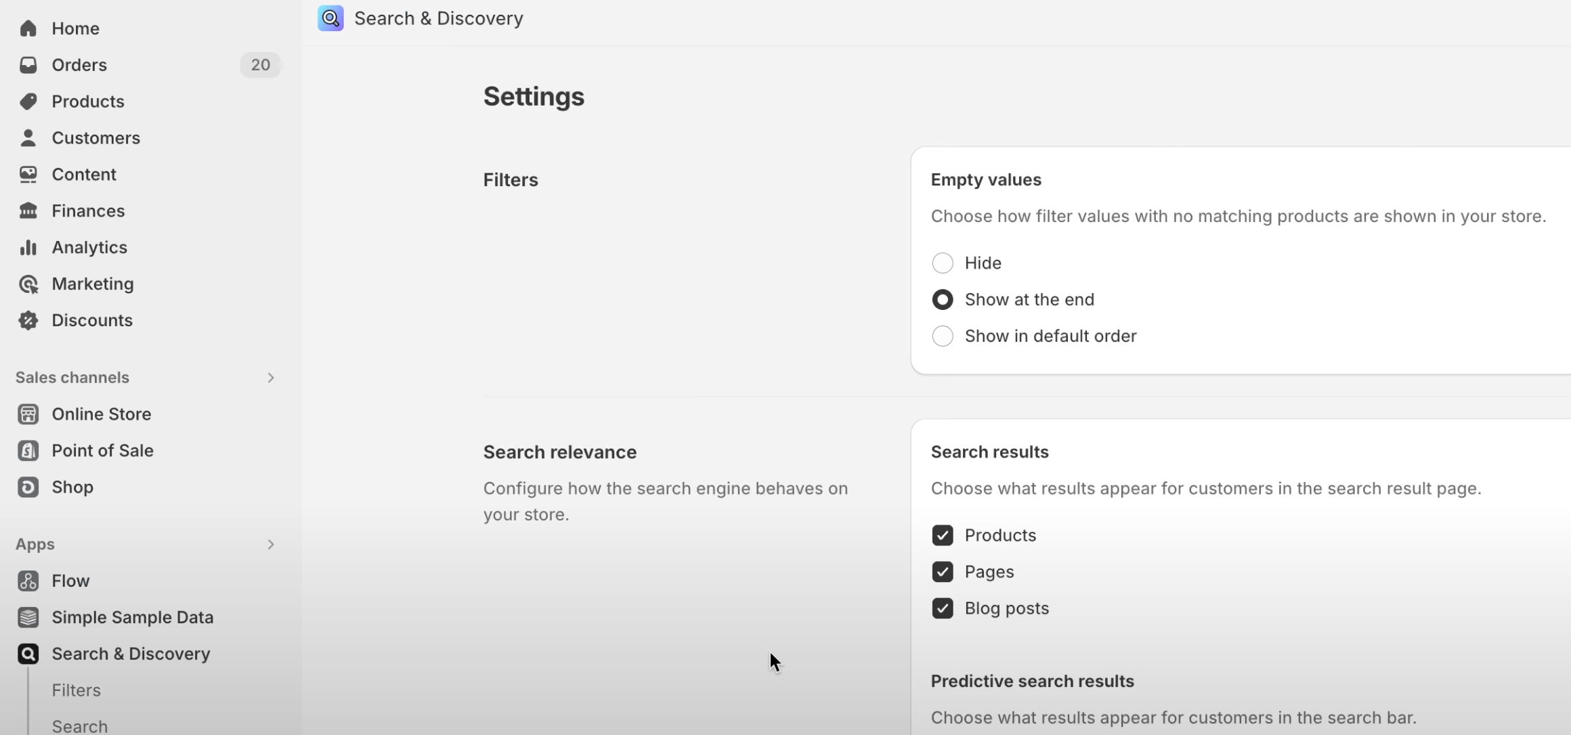Viewport: 1571px width, 735px height.
Task: Select Hide radio button for empty values
Action: [x=943, y=263]
